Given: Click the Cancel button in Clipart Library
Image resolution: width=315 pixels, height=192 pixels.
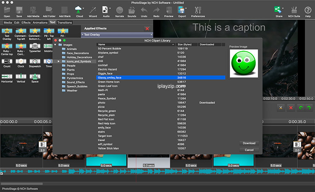Looking at the screenshot, I should pyautogui.click(x=249, y=150).
